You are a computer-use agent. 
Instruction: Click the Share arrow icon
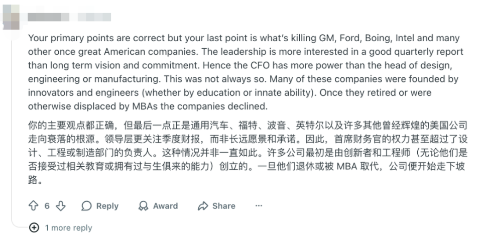click(x=203, y=206)
